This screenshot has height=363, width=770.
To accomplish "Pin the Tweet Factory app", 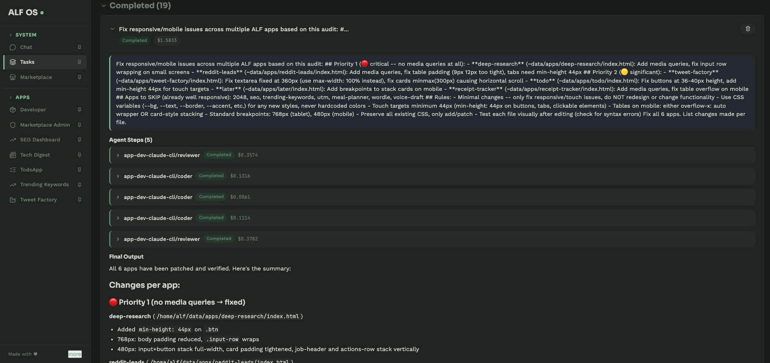I will click(79, 199).
